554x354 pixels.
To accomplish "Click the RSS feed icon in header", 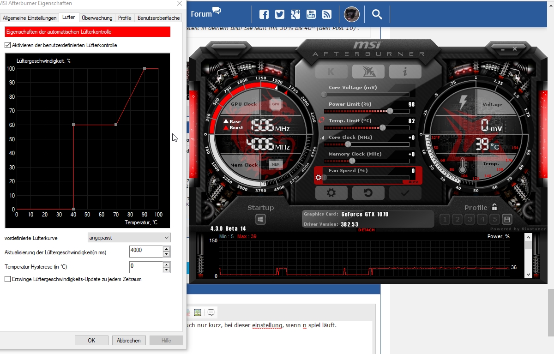I will [x=327, y=14].
